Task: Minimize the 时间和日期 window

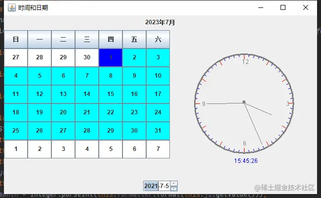Action: pyautogui.click(x=261, y=7)
